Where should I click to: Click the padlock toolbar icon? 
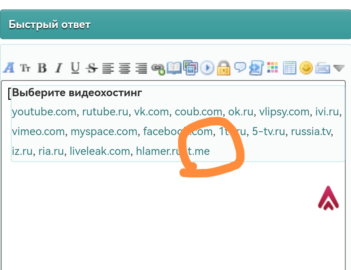(224, 68)
